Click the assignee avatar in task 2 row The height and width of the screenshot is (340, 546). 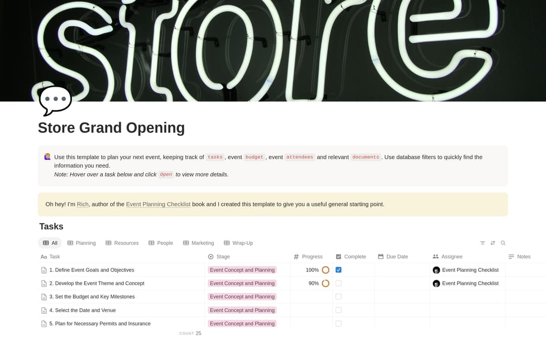(x=436, y=284)
